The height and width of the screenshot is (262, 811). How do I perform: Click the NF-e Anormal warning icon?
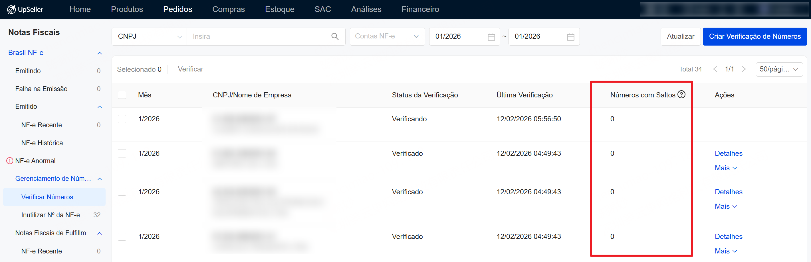coord(10,161)
